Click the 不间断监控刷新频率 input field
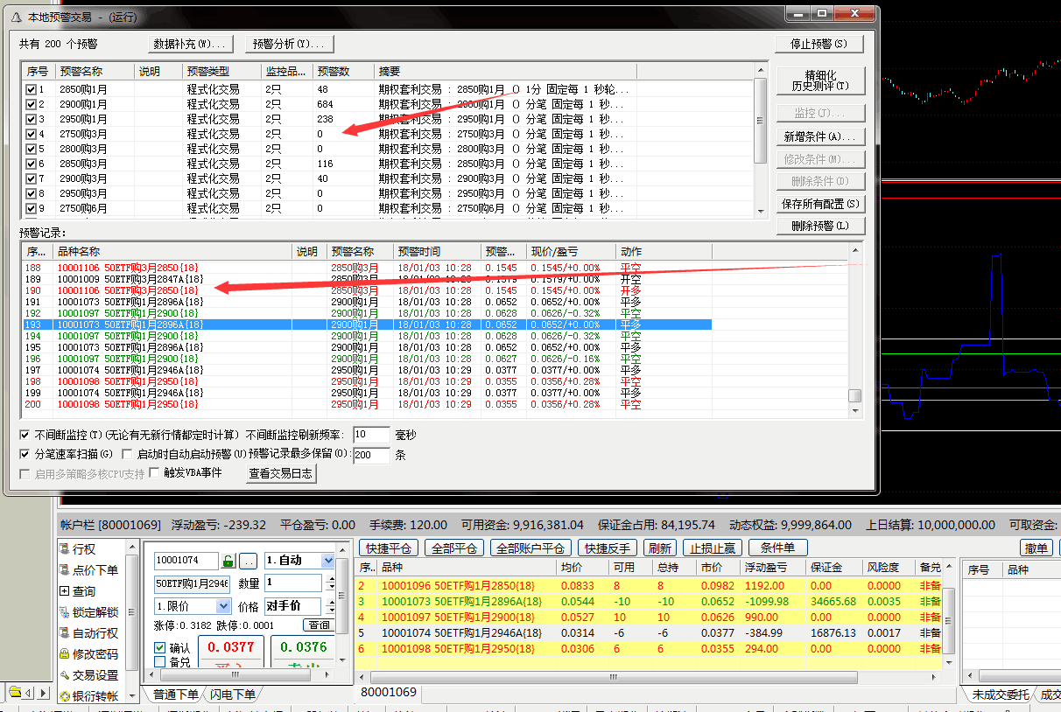 click(x=371, y=435)
